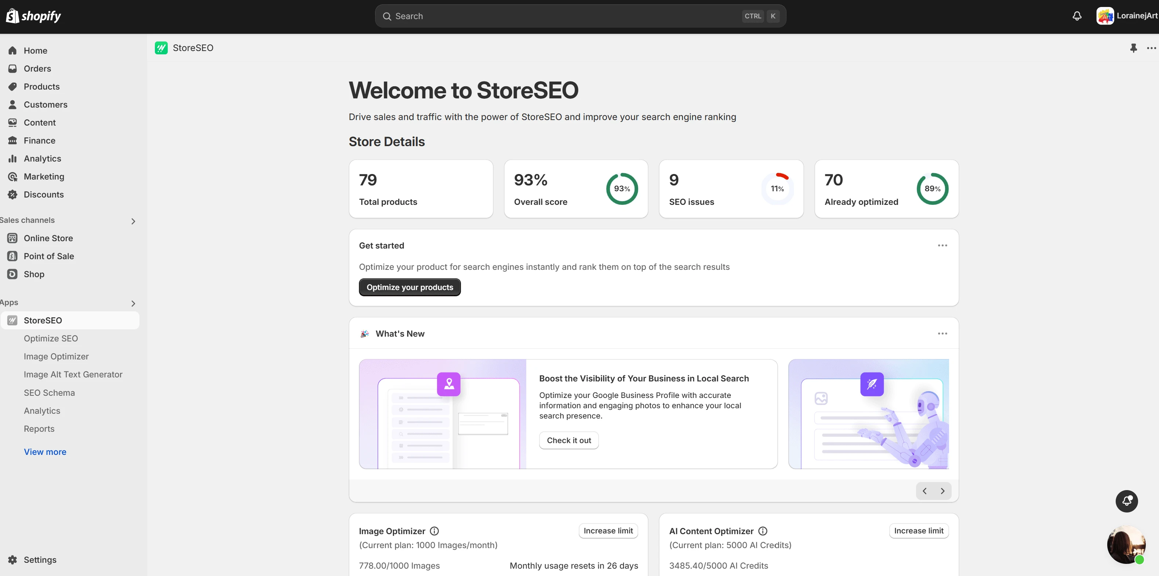Click the Finance bank icon
Viewport: 1159px width, 576px height.
[12, 140]
